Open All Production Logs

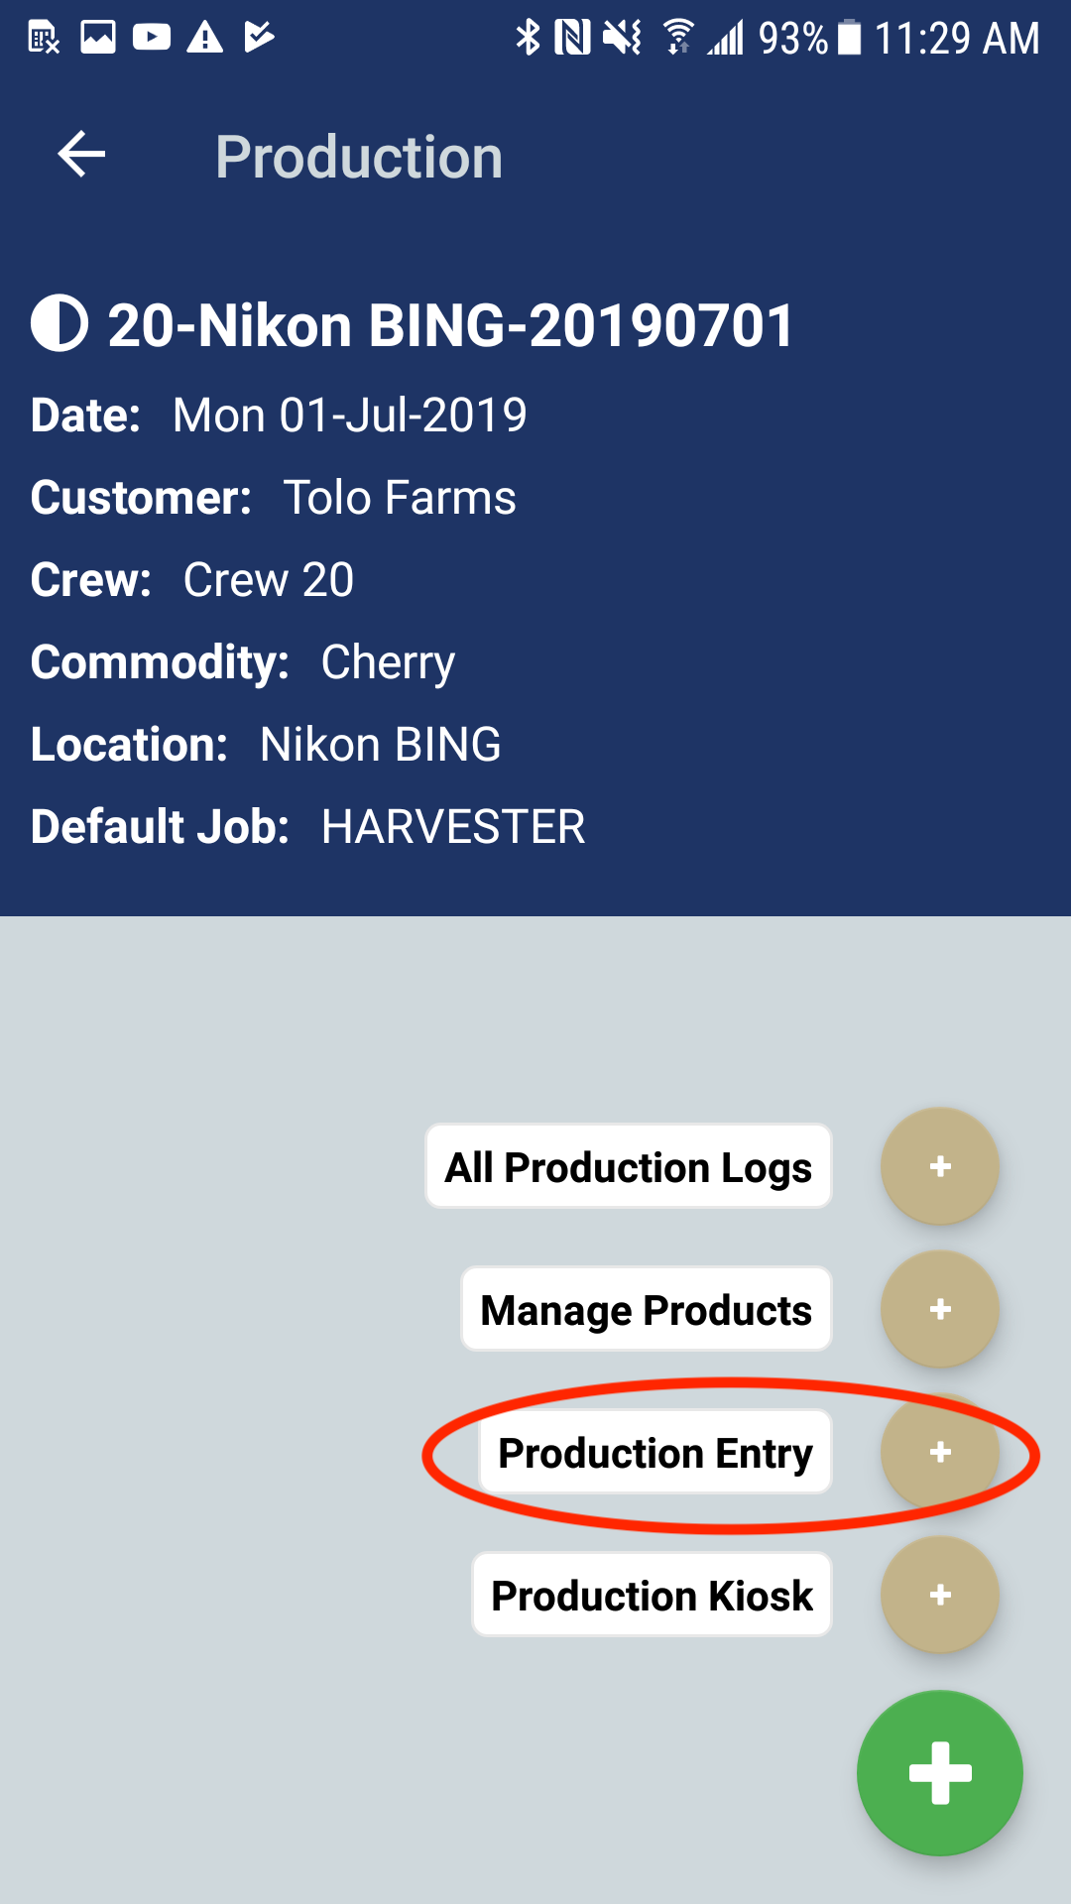click(628, 1167)
